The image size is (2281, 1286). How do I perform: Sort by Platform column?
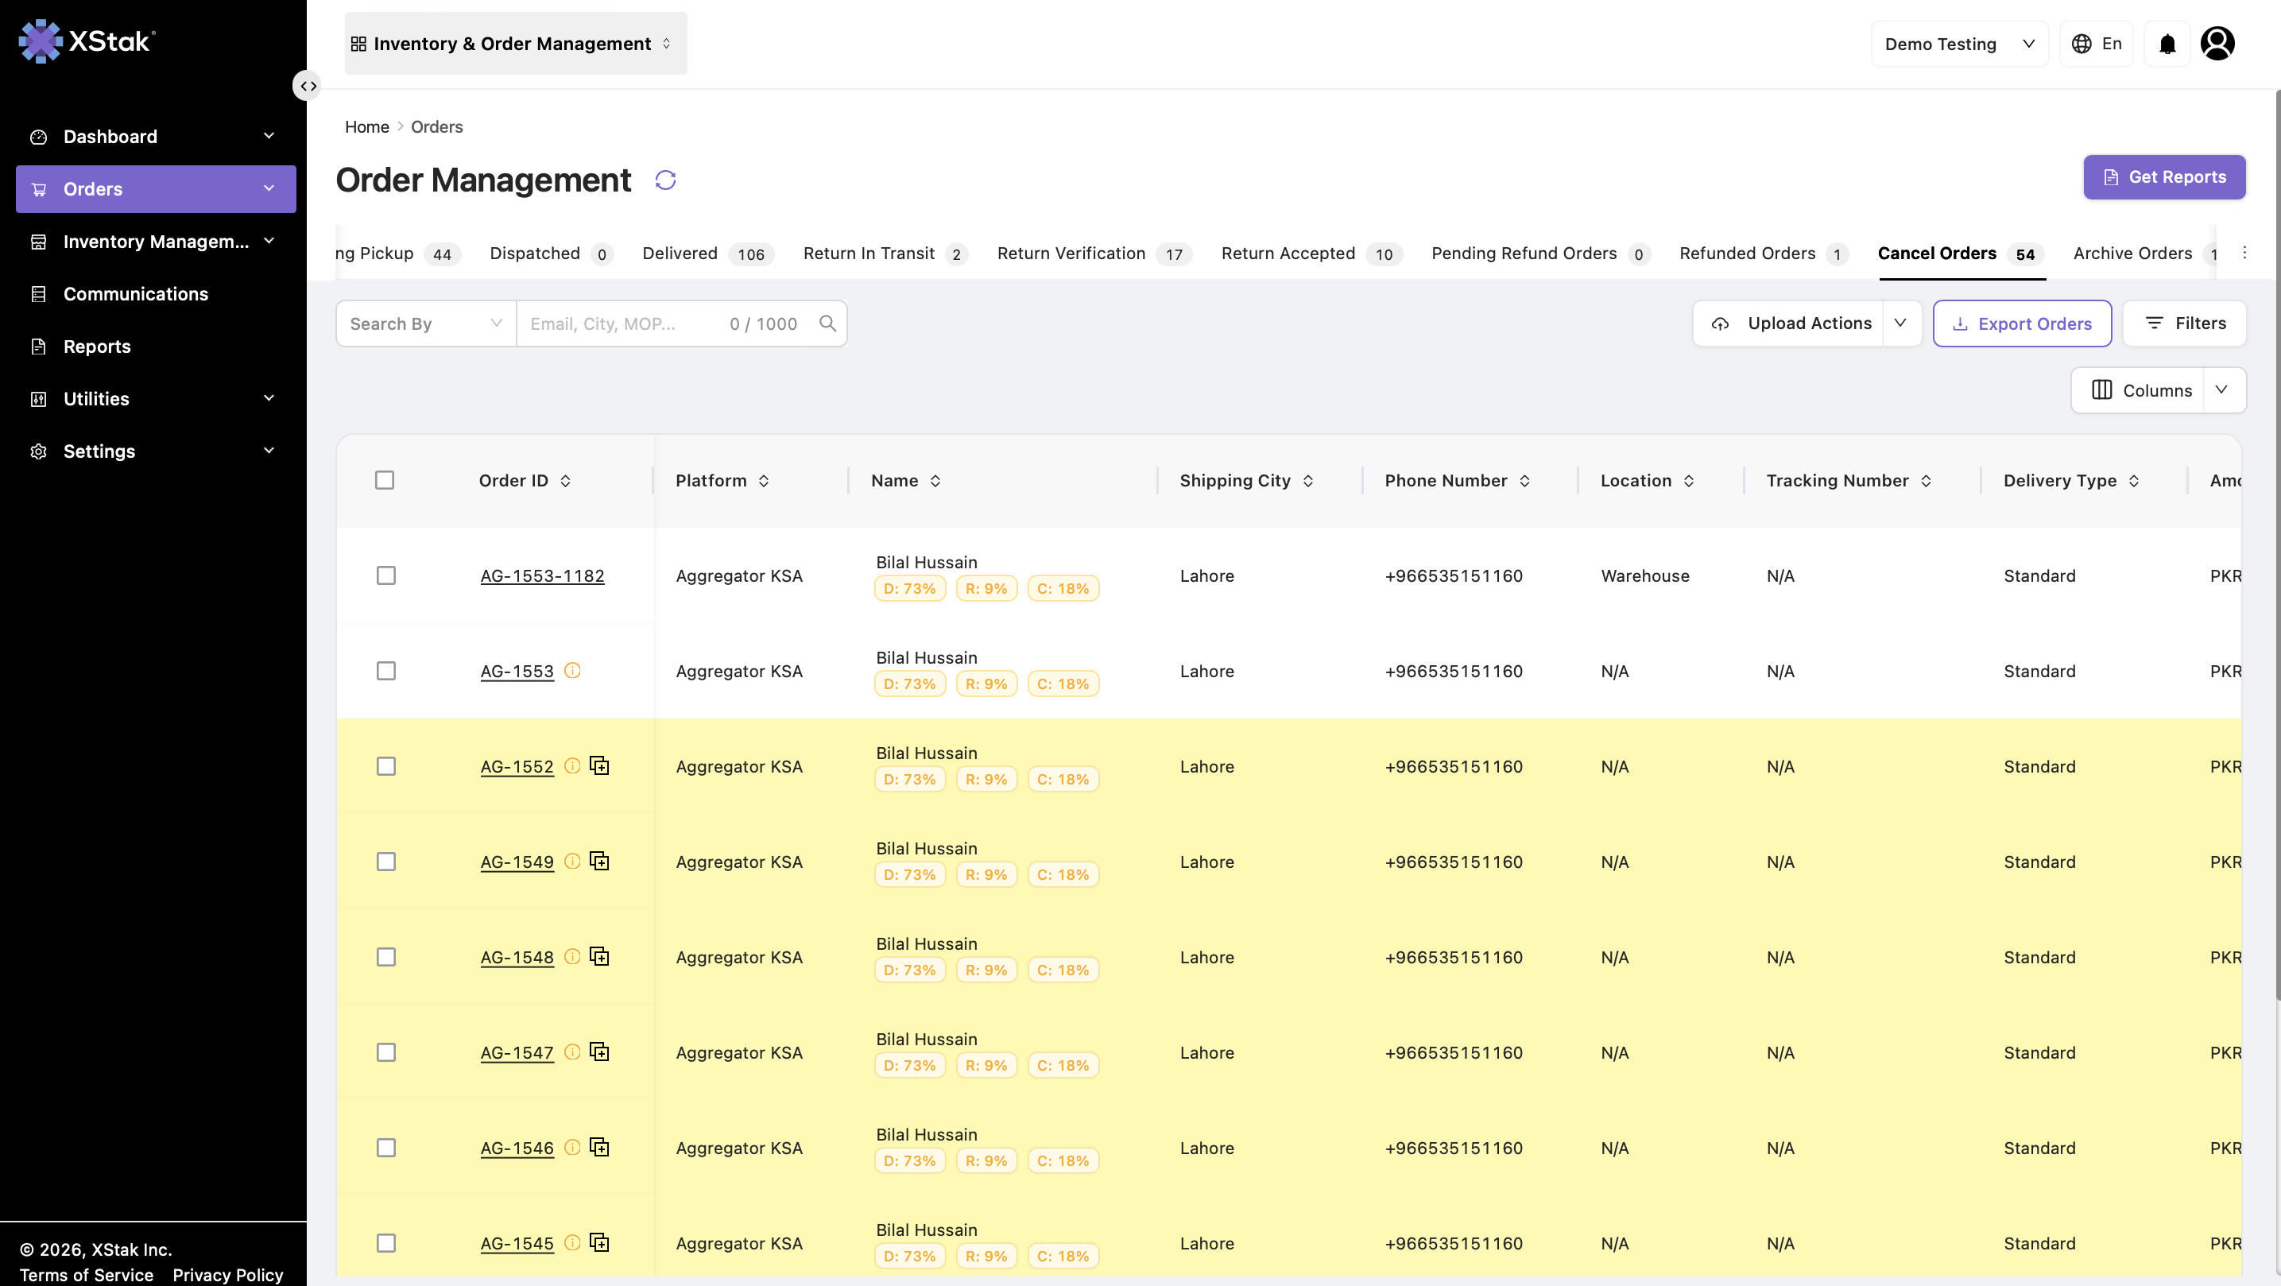pyautogui.click(x=763, y=481)
